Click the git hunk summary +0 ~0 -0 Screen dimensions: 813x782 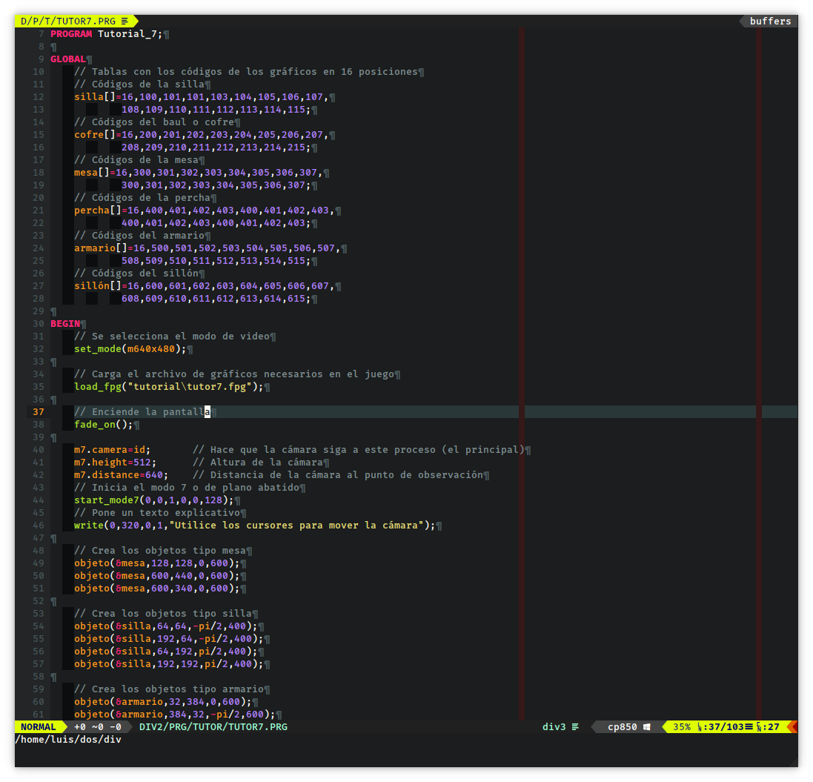point(98,727)
